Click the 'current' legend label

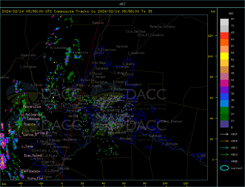(237, 168)
